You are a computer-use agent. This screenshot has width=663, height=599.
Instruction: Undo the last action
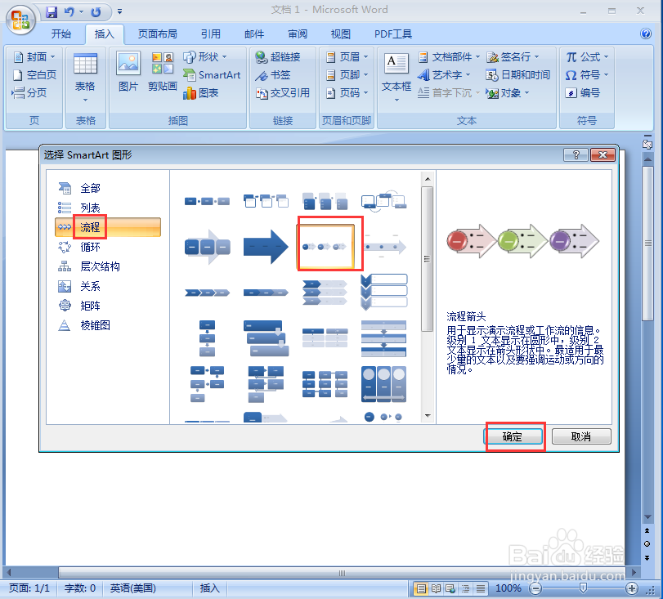[x=69, y=12]
